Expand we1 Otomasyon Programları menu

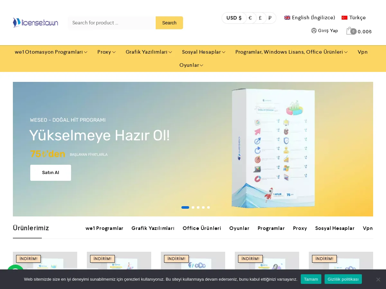point(51,52)
